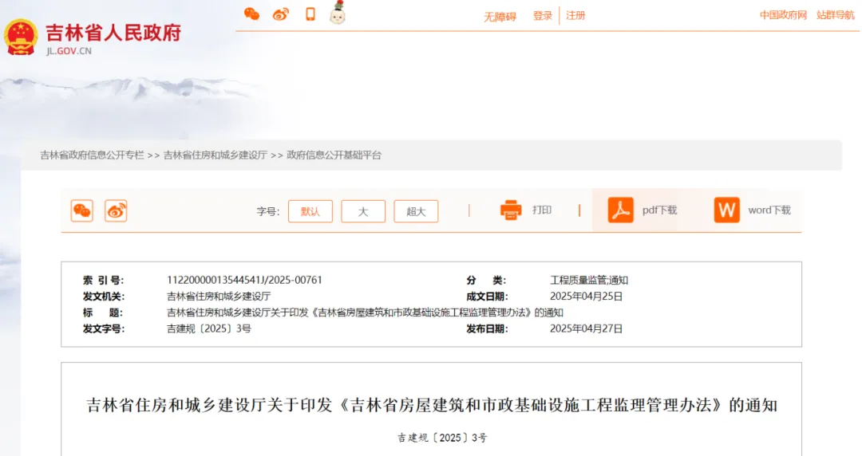Click the 登录 login link
This screenshot has width=862, height=456.
(543, 16)
